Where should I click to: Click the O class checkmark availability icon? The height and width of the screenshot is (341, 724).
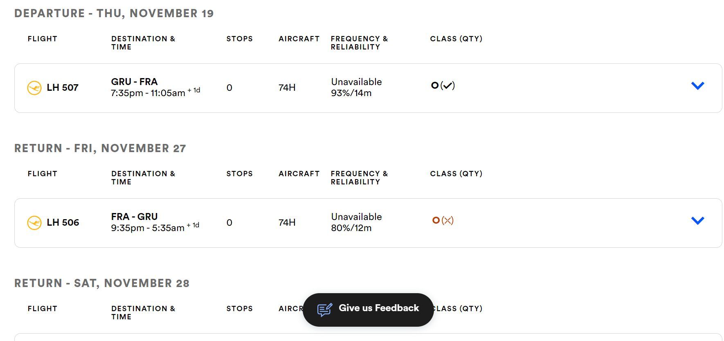448,85
